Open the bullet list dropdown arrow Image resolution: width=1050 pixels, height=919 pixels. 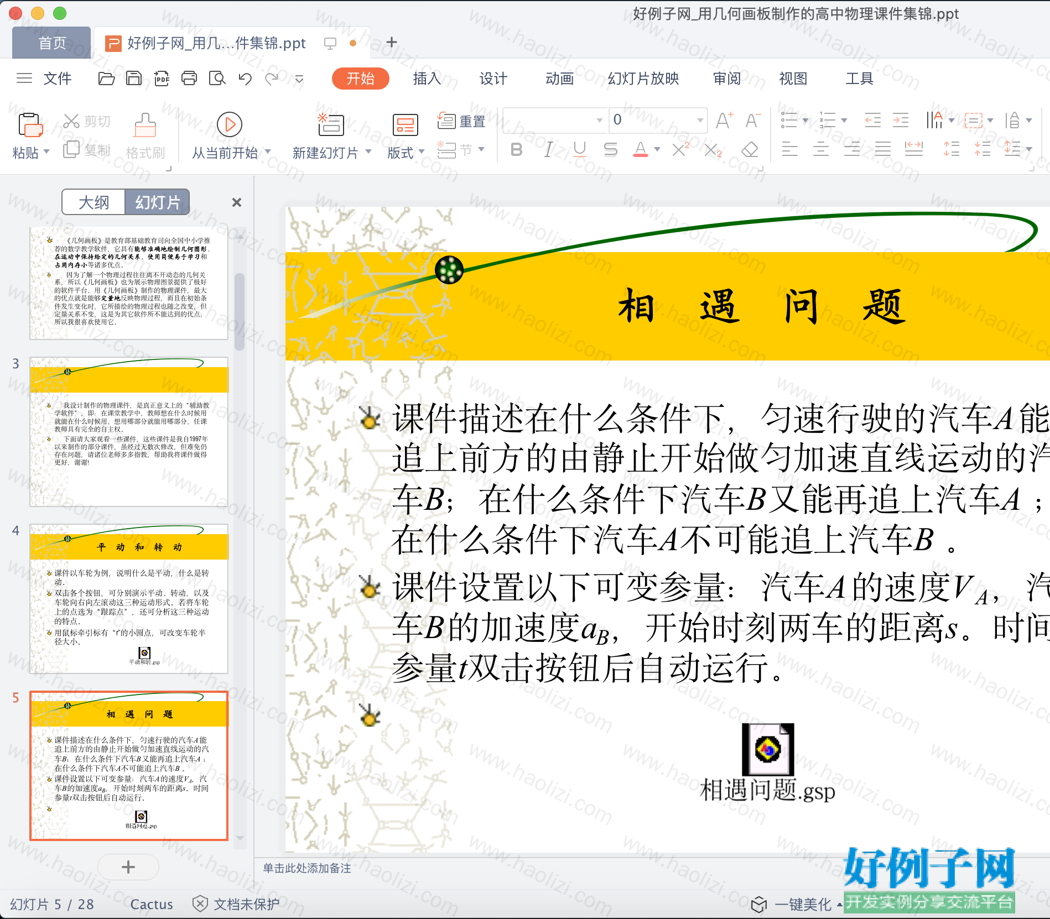click(805, 120)
